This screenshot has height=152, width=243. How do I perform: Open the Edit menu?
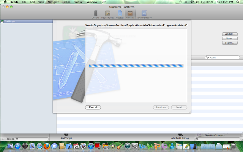coord(32,2)
